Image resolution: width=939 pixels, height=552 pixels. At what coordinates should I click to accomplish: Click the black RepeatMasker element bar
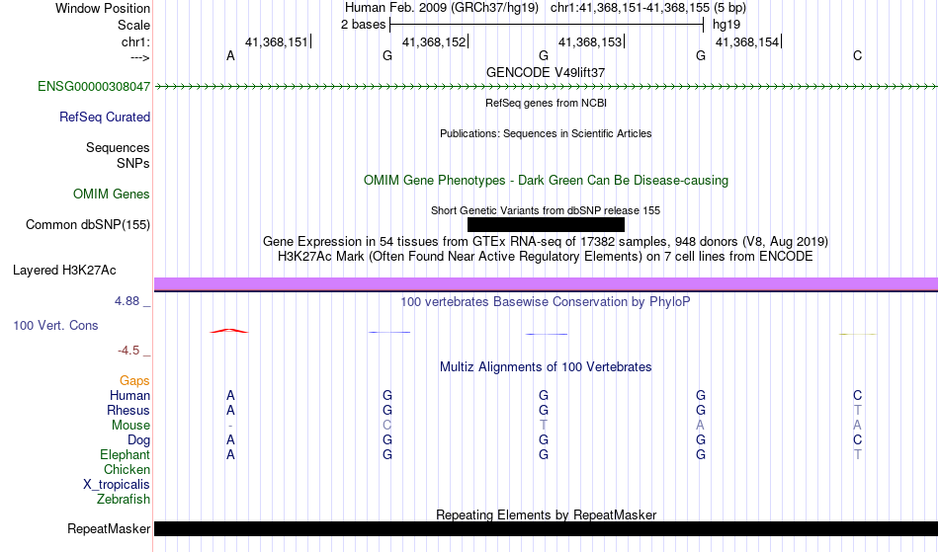(x=546, y=528)
